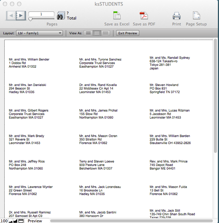The height and width of the screenshot is (223, 219).
Task: Click the page number slider under Pages
Action: pyautogui.click(x=31, y=19)
